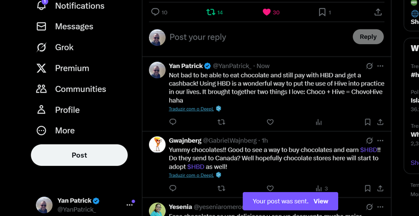Open Grok from the sidebar

pos(55,47)
